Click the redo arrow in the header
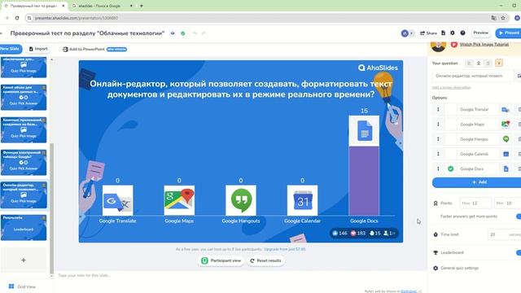Viewport: 521px width, 293px height. click(204, 33)
